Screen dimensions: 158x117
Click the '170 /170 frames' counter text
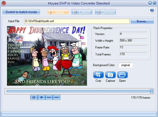click(x=141, y=98)
